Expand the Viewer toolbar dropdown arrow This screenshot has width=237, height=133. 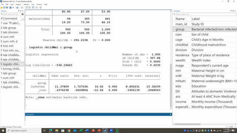click(15, 7)
